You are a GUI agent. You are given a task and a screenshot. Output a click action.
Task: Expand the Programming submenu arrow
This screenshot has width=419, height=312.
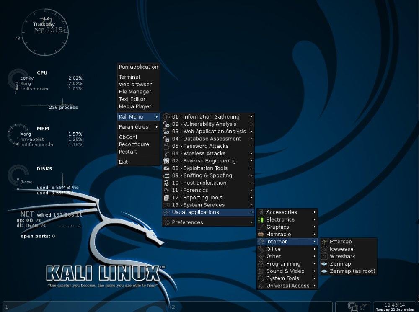(315, 264)
